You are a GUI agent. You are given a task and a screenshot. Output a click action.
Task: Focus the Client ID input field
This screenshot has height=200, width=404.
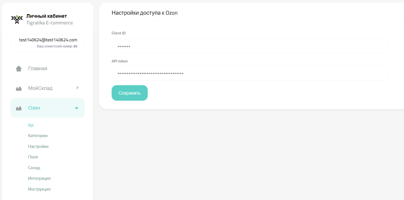click(250, 46)
